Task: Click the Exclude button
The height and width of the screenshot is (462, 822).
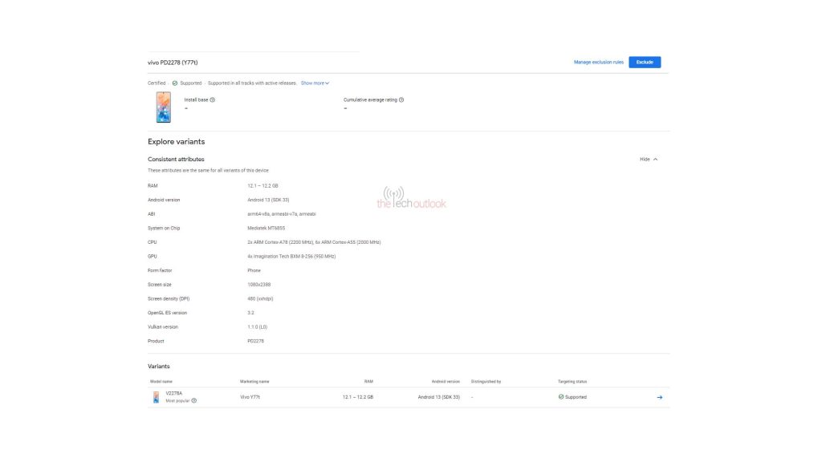Action: pyautogui.click(x=645, y=62)
